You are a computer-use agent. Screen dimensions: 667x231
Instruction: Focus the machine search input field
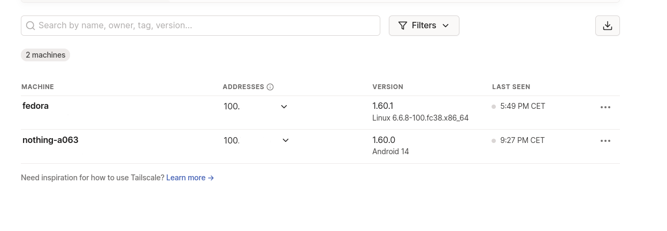[201, 26]
